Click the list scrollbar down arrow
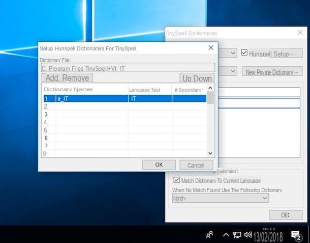The height and width of the screenshot is (243, 310). tap(210, 153)
